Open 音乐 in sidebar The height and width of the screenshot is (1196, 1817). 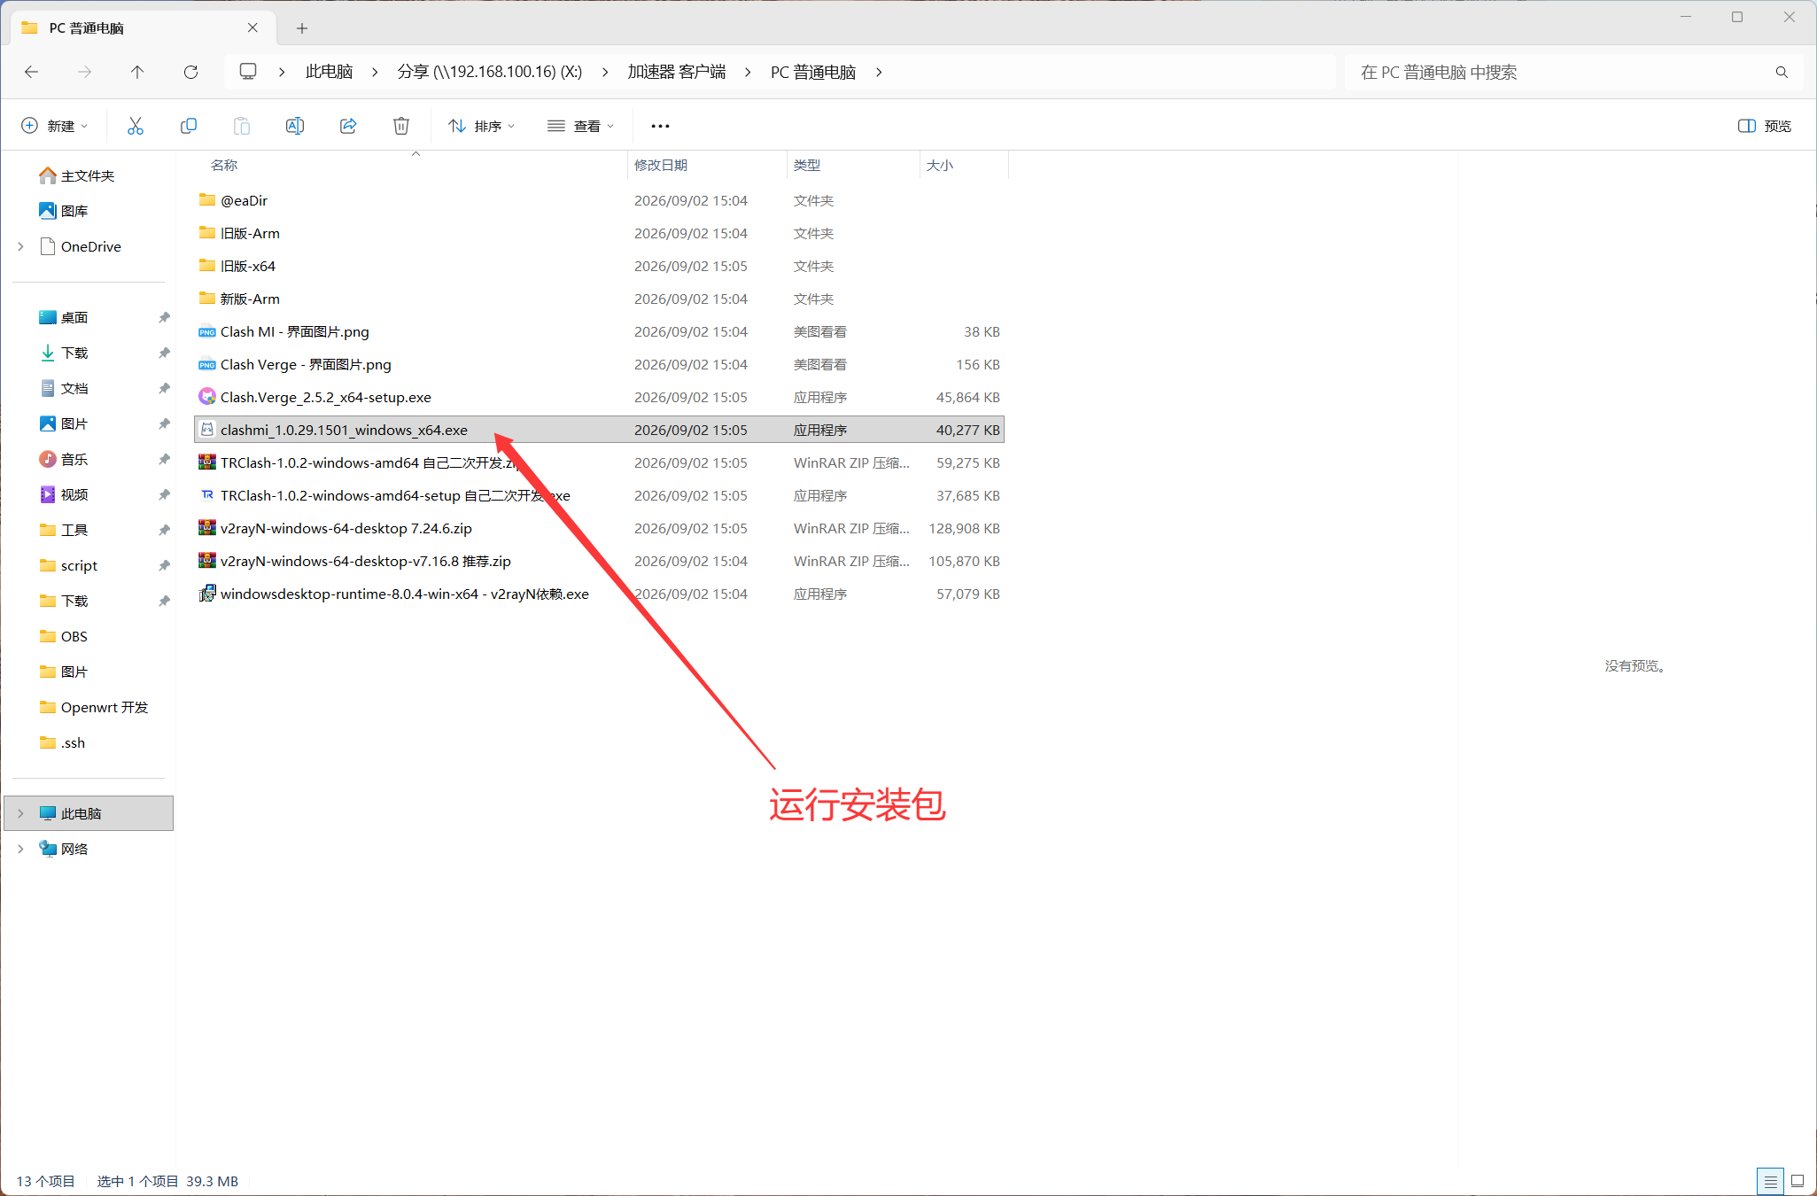[x=64, y=459]
